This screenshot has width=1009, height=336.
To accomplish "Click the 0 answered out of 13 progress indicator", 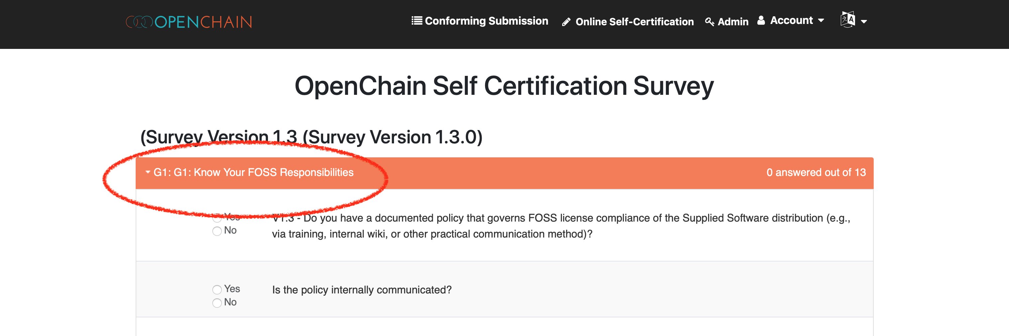I will [x=818, y=173].
